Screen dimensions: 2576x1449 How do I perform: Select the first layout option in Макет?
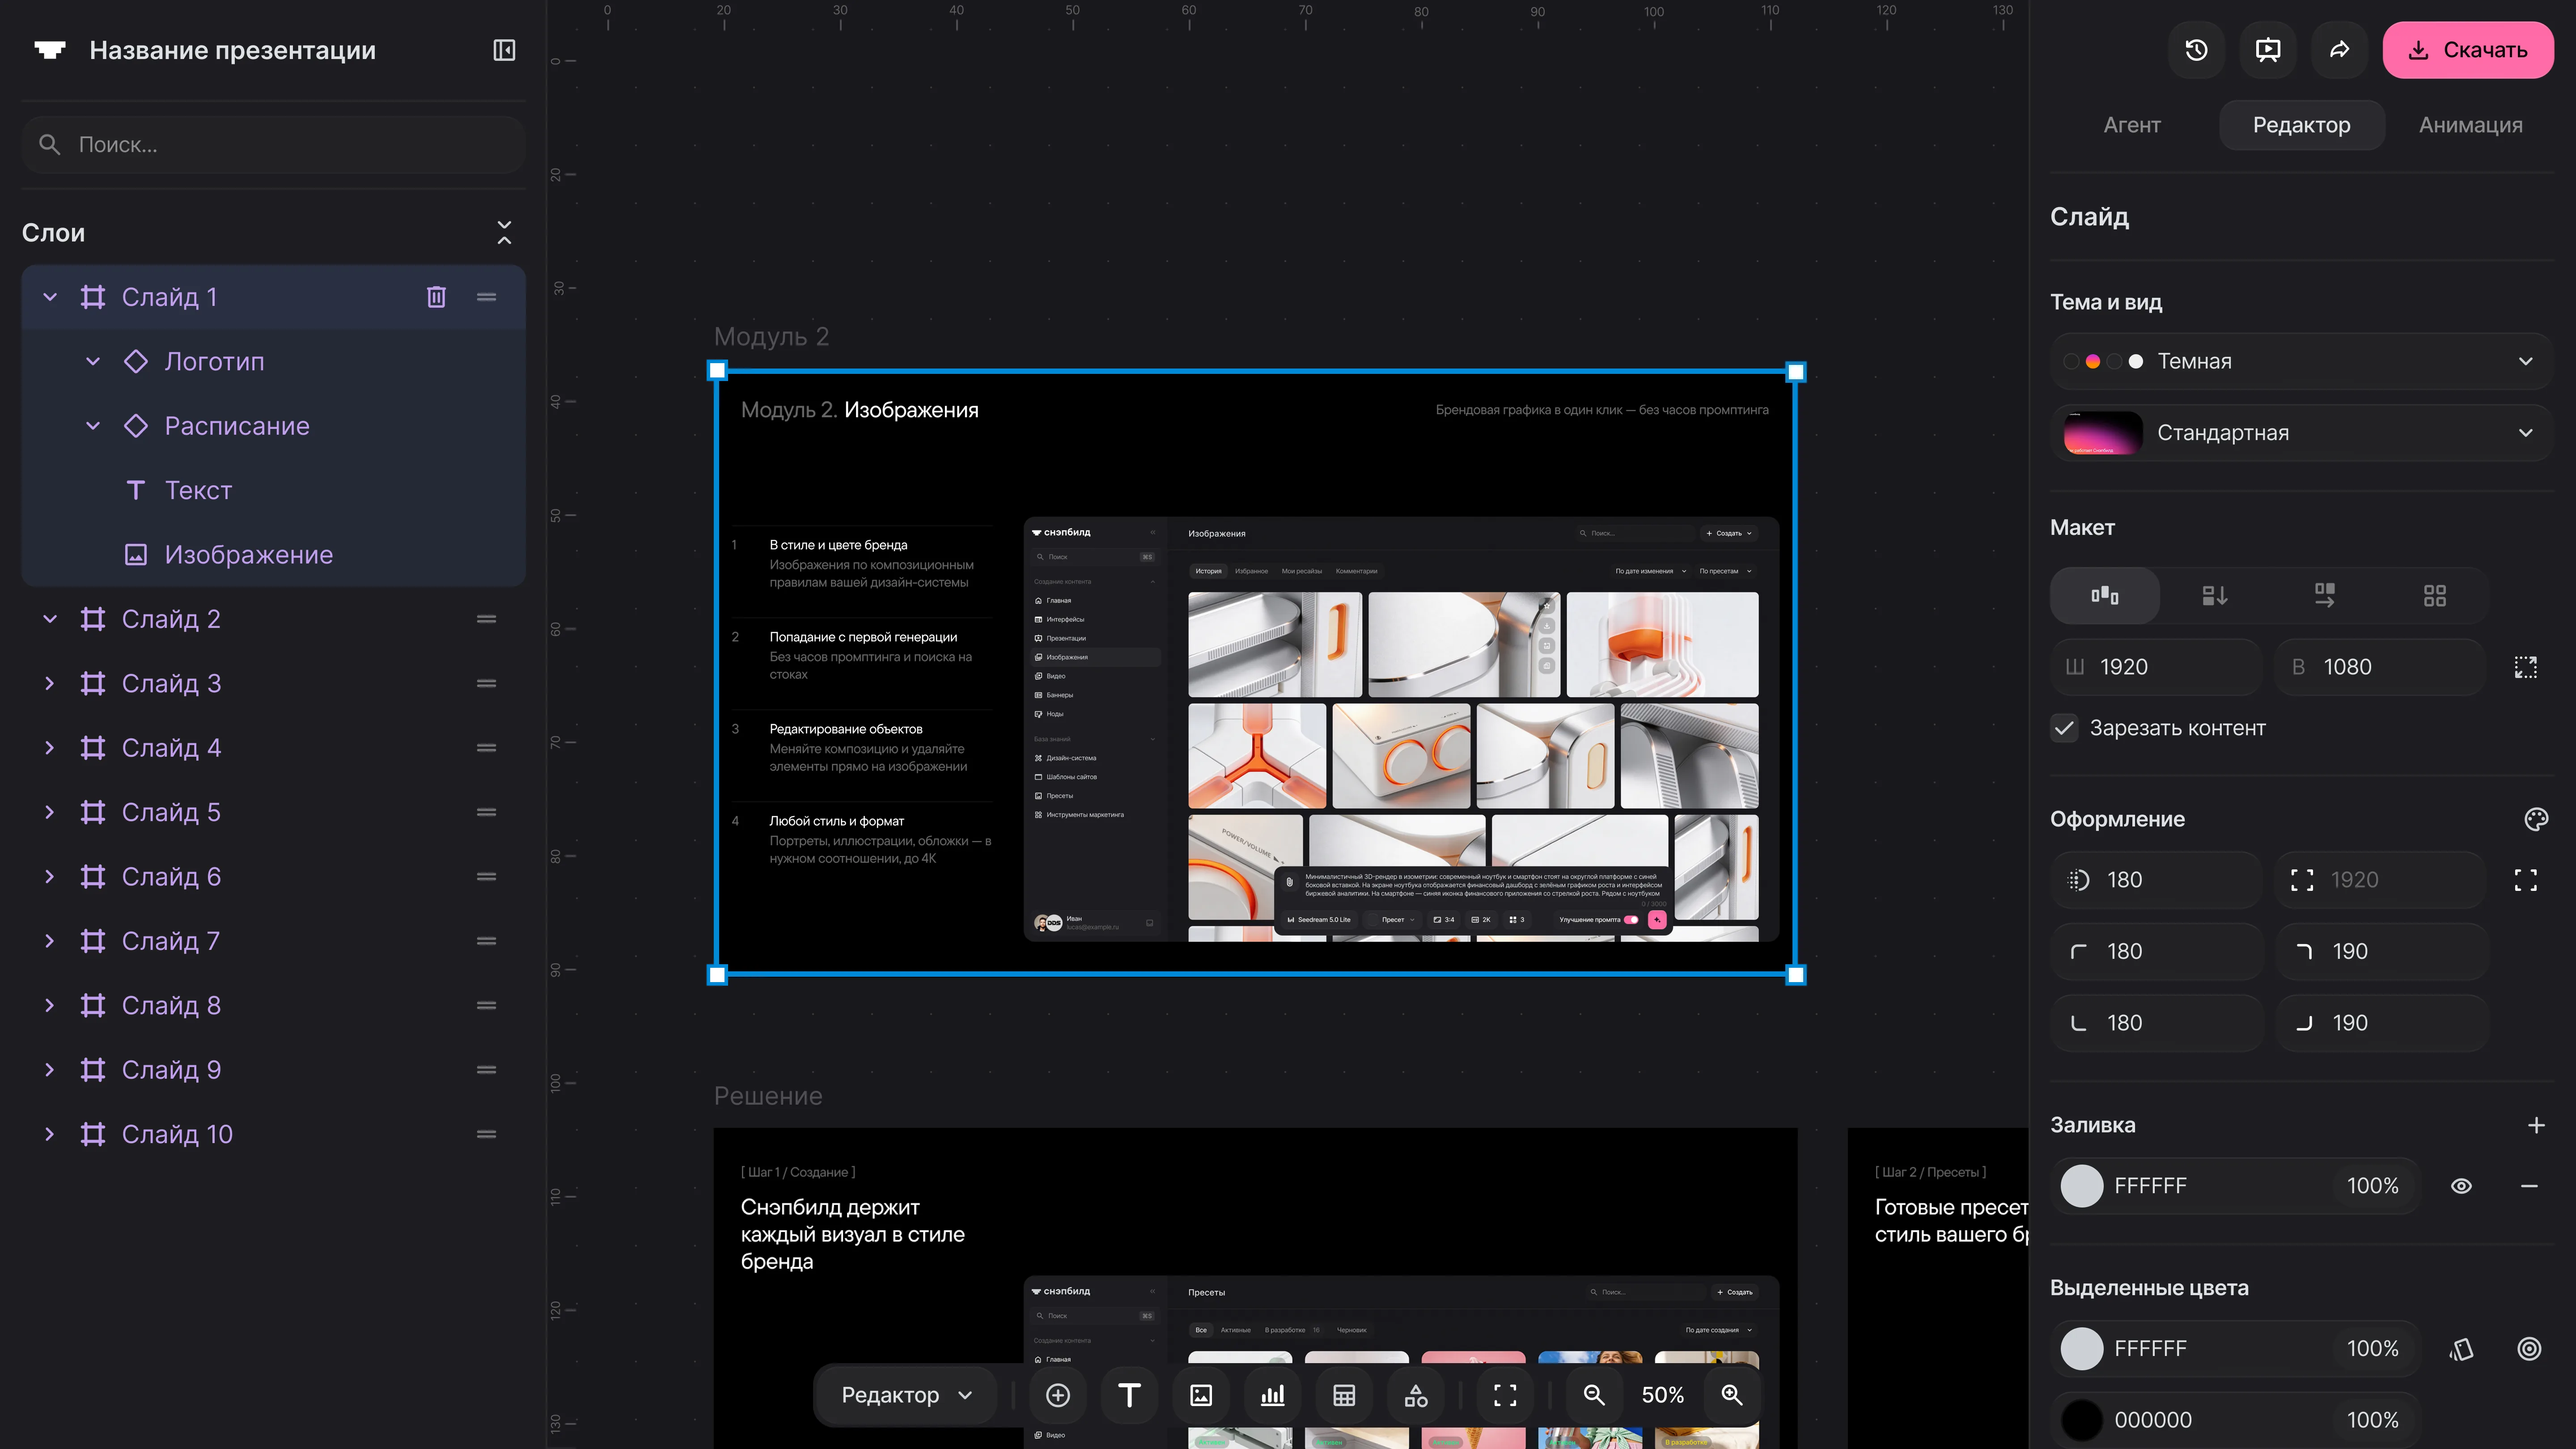click(x=2105, y=596)
